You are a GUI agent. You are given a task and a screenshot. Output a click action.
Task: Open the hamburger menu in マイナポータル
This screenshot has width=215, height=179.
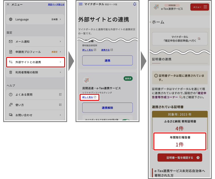pos(81,4)
